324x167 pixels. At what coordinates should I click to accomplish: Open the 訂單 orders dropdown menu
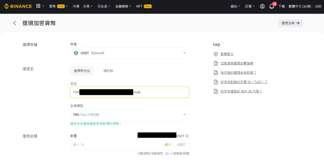[250, 6]
